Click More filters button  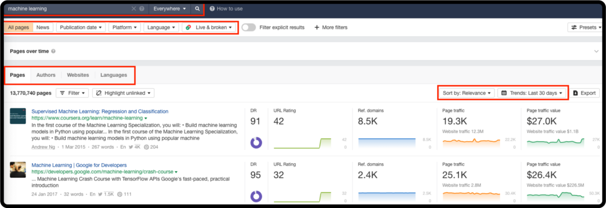pyautogui.click(x=330, y=27)
